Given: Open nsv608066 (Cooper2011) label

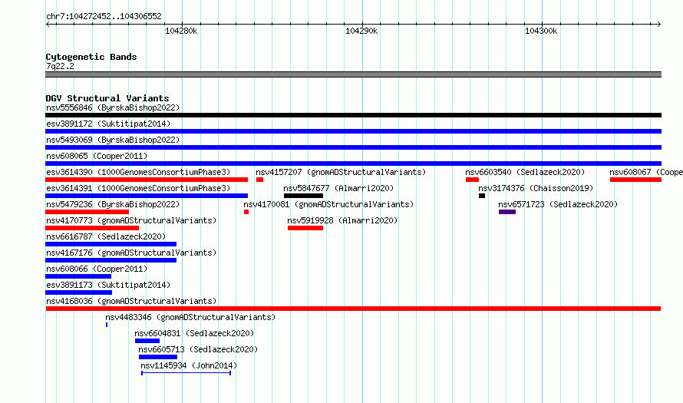Looking at the screenshot, I should point(97,269).
